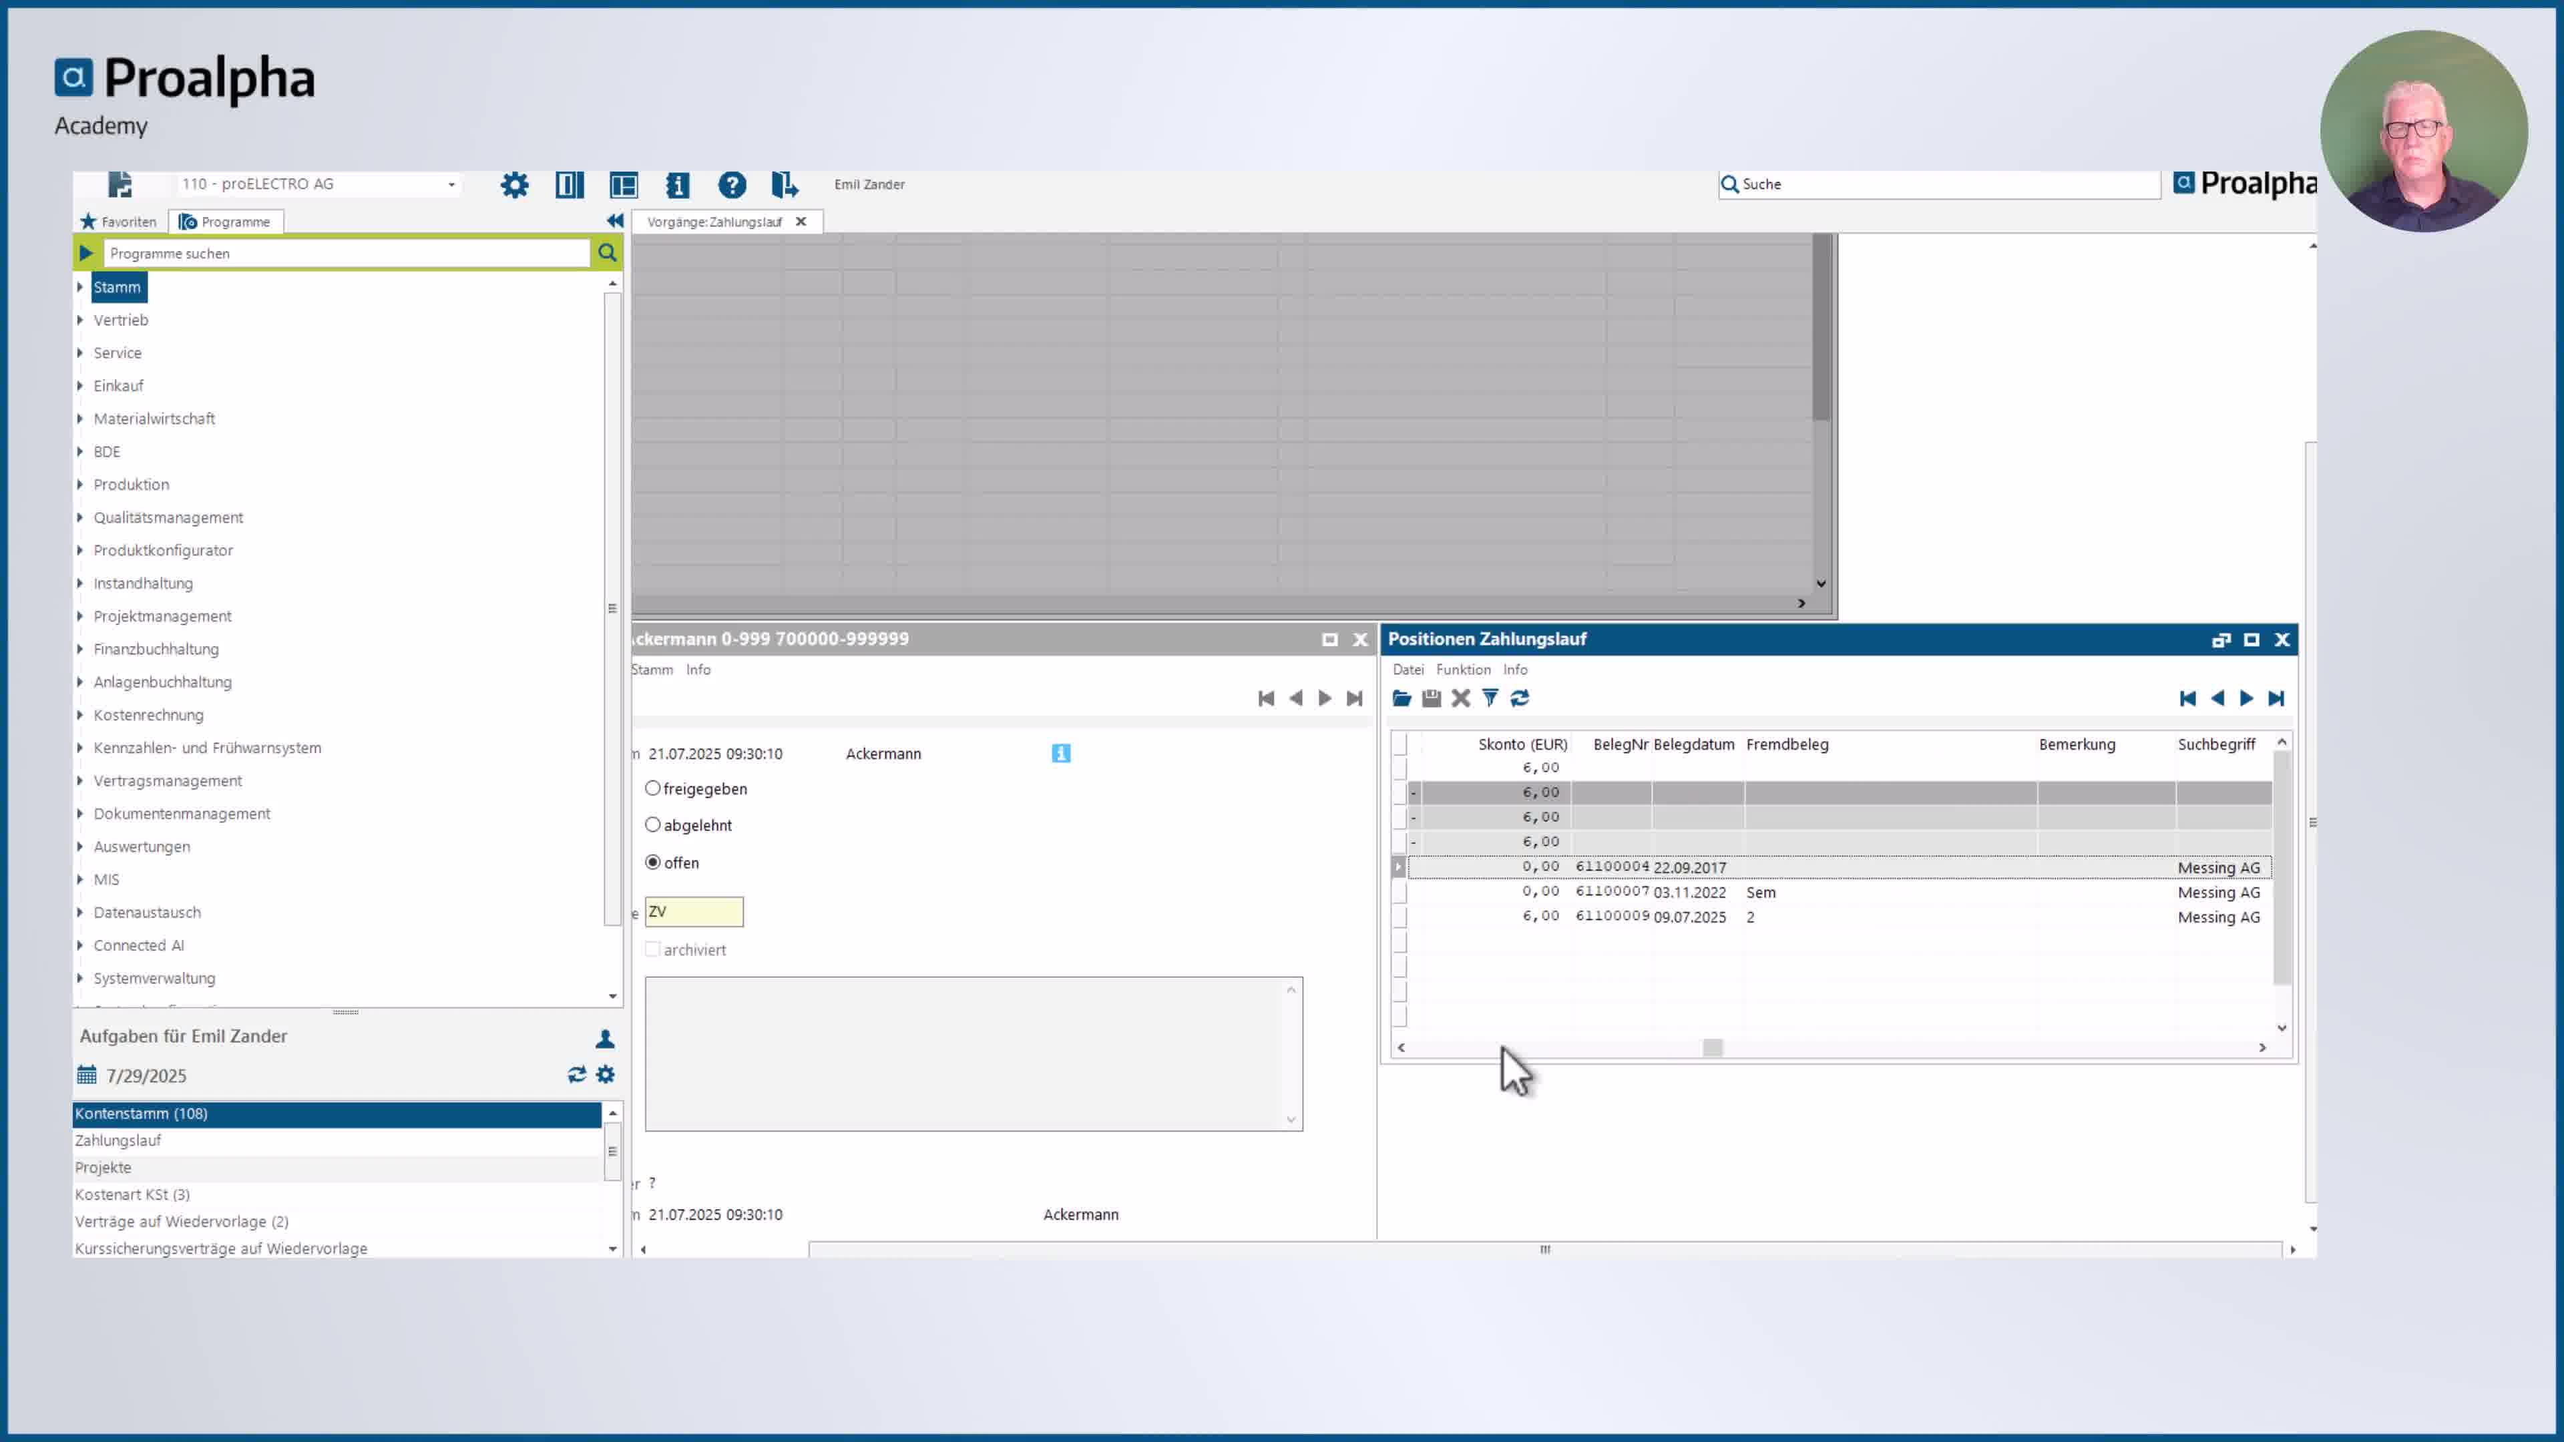Select the abgelehnt radio button
Viewport: 2564px width, 1442px height.
pyautogui.click(x=653, y=824)
